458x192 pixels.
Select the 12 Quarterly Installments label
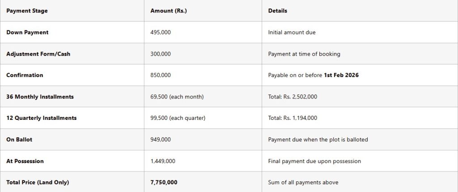[41, 118]
